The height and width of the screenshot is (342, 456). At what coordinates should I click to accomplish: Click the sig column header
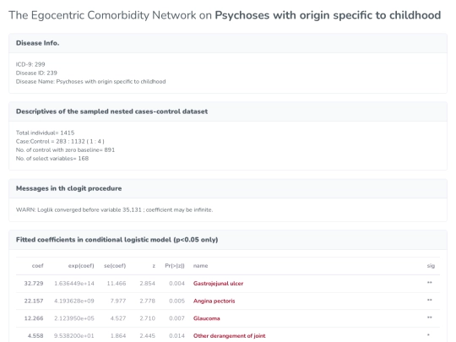431,266
